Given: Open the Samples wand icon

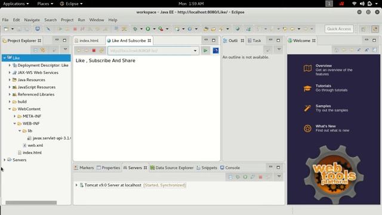Looking at the screenshot, I should [x=307, y=108].
